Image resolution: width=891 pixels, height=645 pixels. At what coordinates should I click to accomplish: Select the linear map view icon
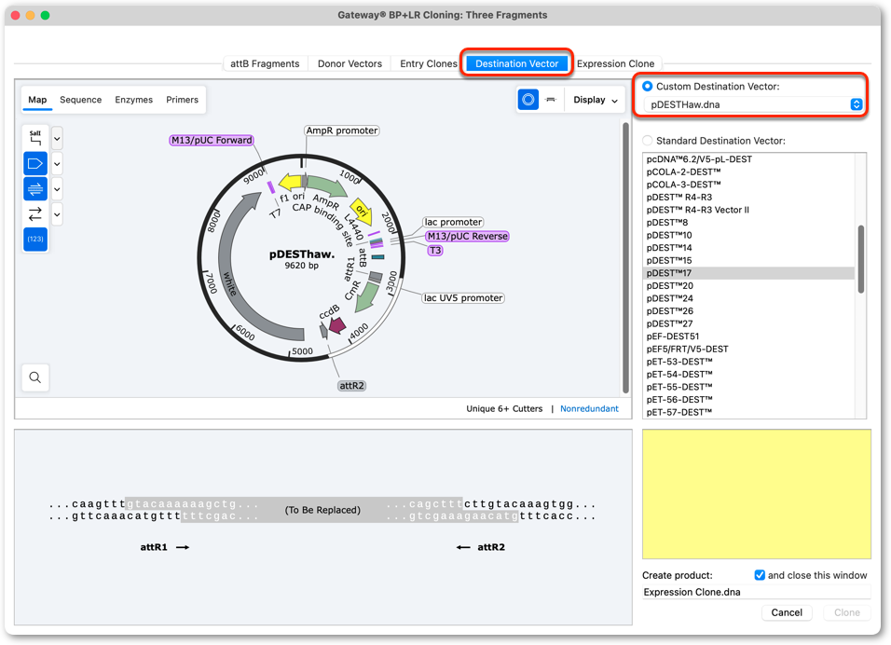551,100
